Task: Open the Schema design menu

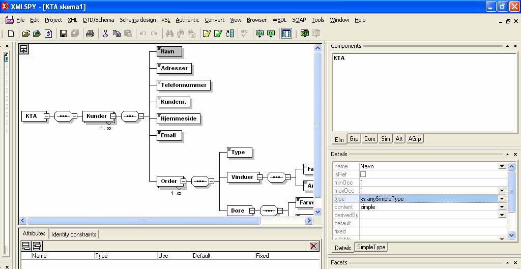Action: click(137, 20)
